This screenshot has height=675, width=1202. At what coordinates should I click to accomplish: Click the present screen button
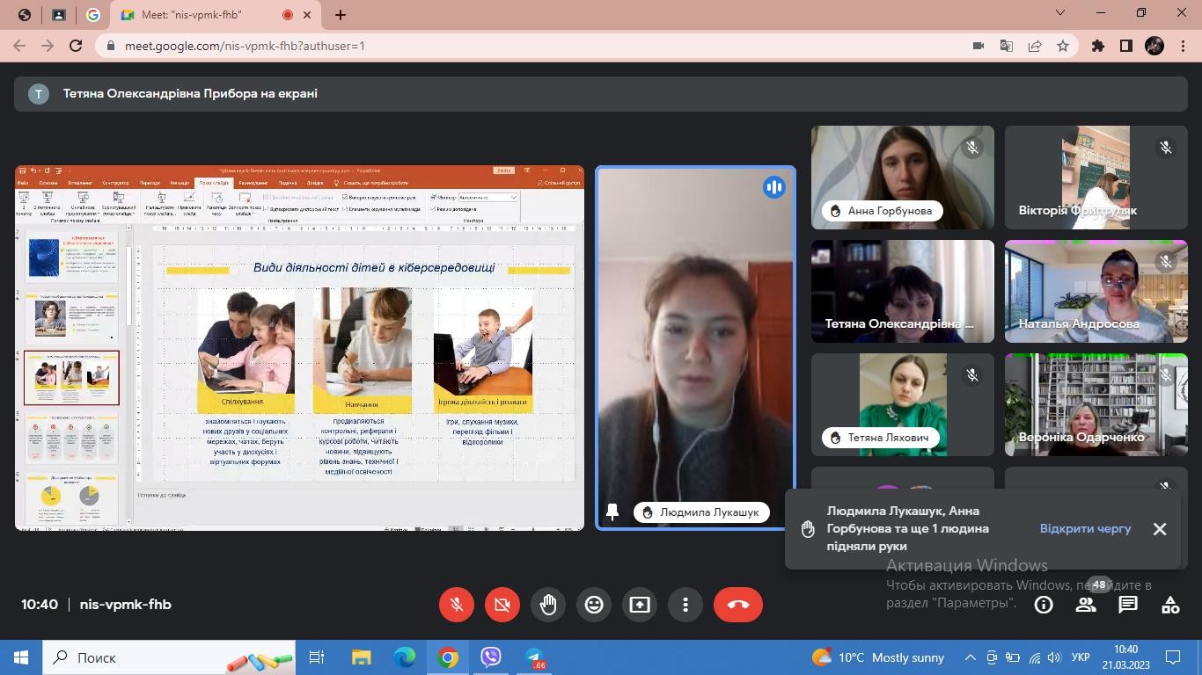click(x=640, y=605)
